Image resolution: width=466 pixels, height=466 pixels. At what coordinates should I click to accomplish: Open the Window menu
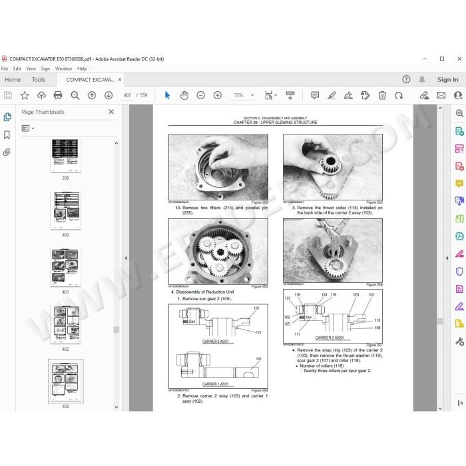click(x=63, y=69)
